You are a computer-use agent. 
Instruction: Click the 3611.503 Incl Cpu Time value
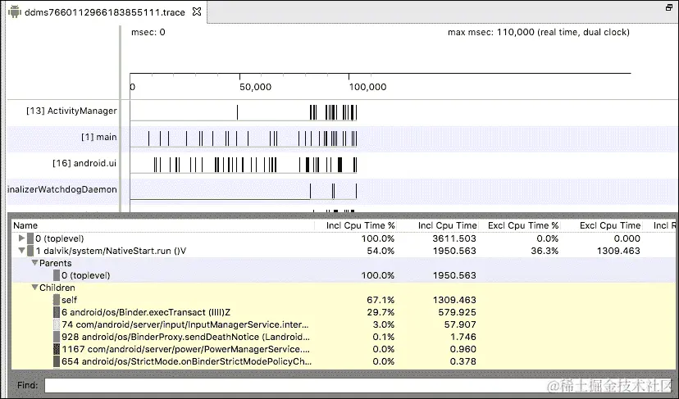(x=453, y=238)
